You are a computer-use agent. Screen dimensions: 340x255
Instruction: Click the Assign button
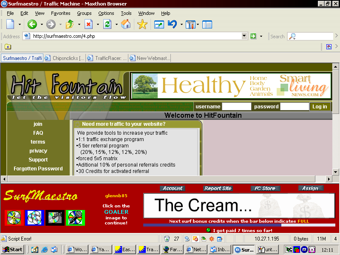310,188
